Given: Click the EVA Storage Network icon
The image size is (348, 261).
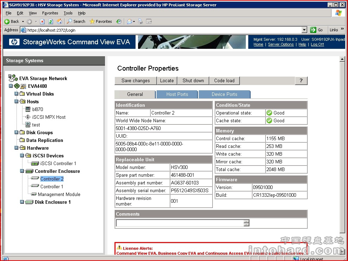Looking at the screenshot, I should pos(13,78).
